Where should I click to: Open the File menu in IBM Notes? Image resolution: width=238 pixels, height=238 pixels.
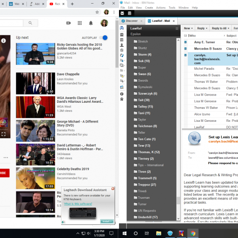123,8
